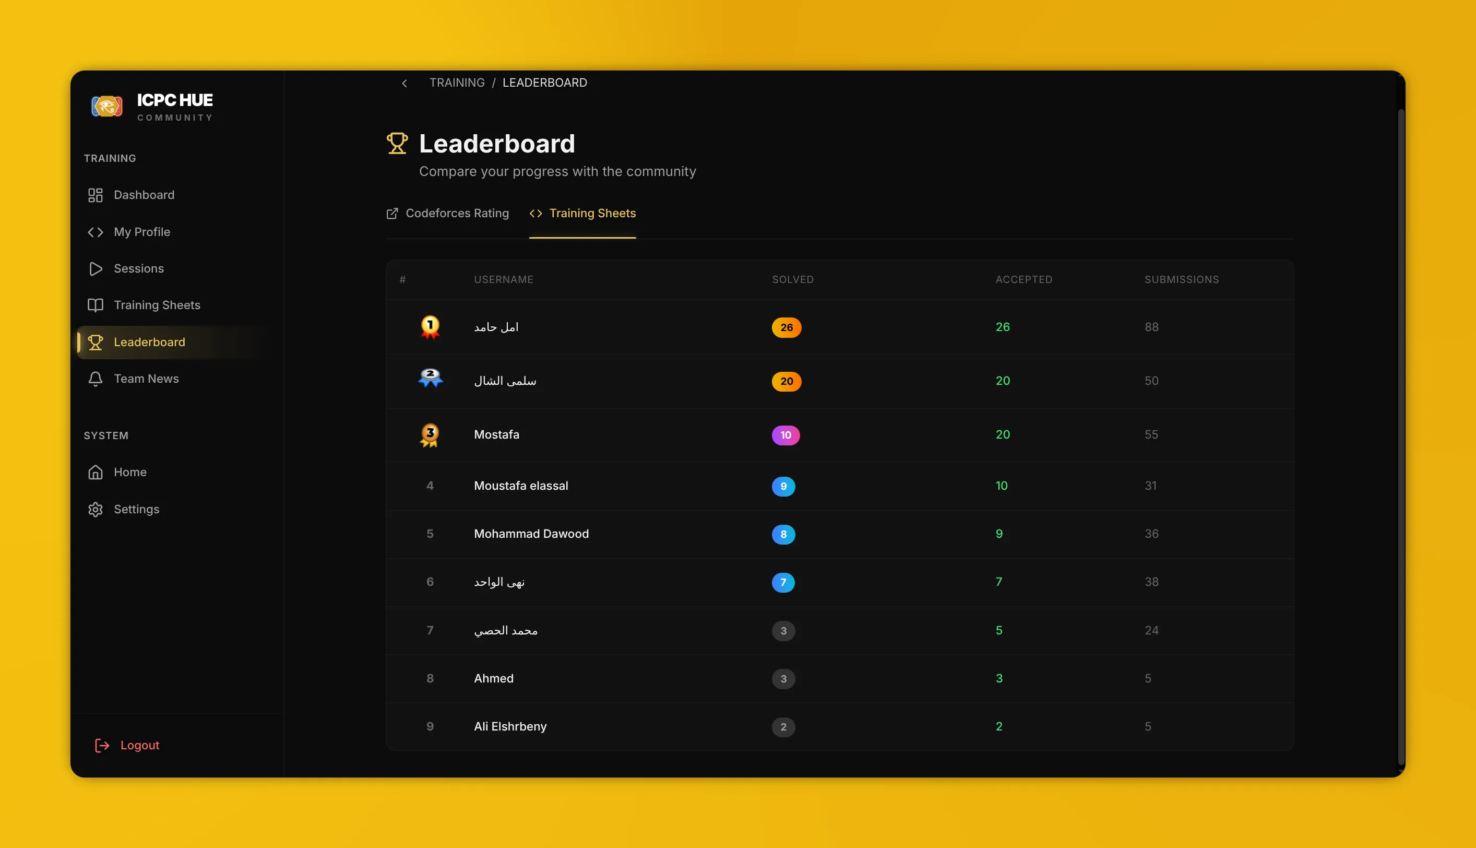Click LEADERBOARD in the breadcrumb
Viewport: 1476px width, 848px height.
coord(545,83)
